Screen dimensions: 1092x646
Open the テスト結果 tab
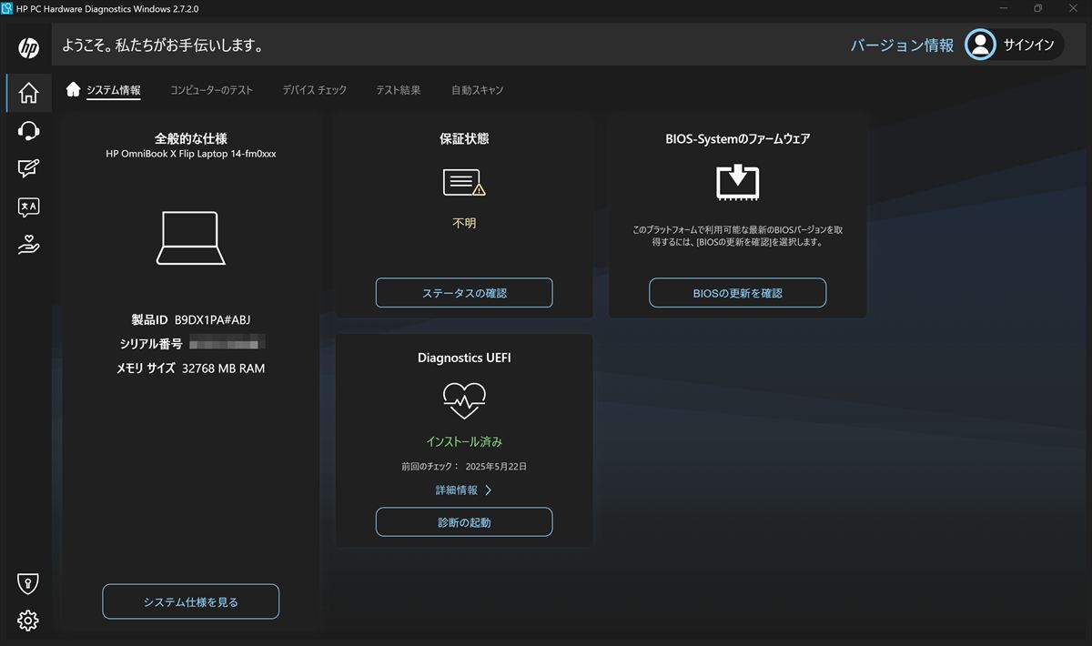coord(398,90)
